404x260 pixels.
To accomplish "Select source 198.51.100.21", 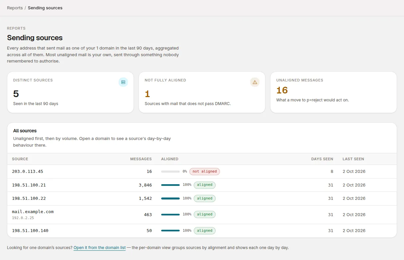I will (x=29, y=185).
